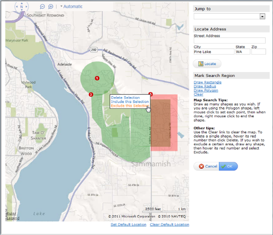The image size is (273, 235).
Task: Choose Include this Selection option
Action: click(129, 102)
